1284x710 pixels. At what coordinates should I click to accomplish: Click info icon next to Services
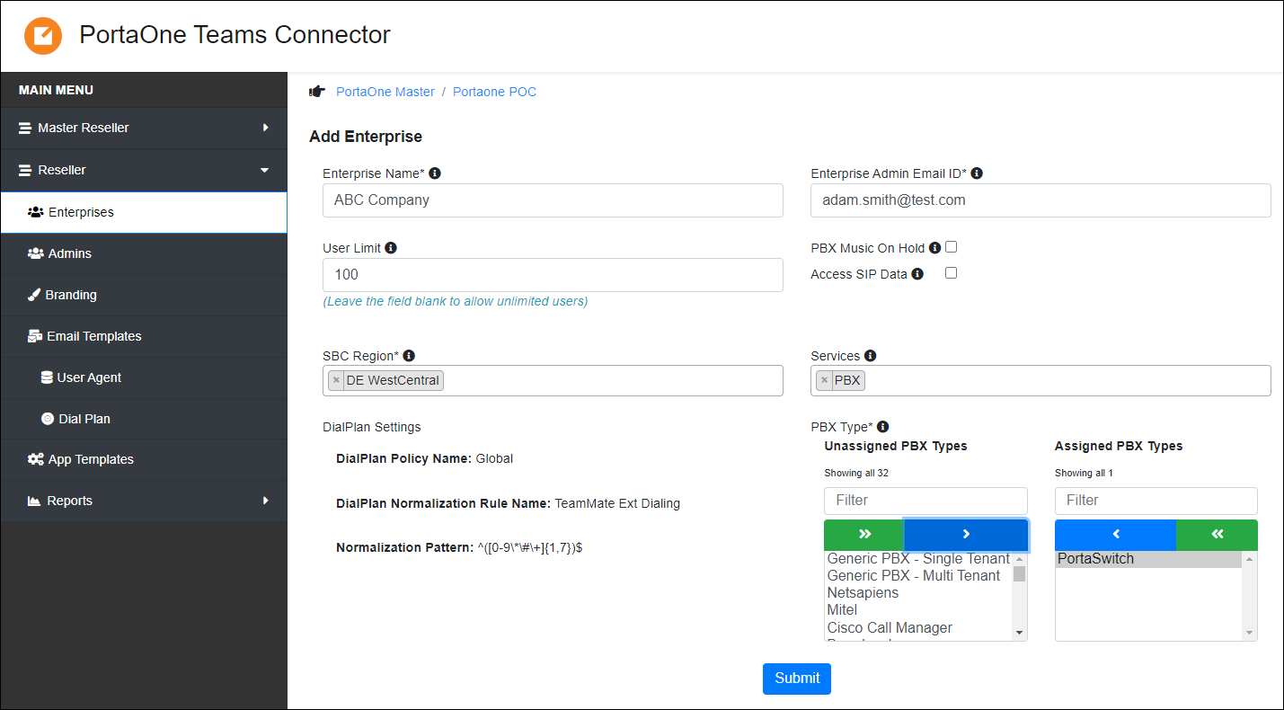point(870,356)
